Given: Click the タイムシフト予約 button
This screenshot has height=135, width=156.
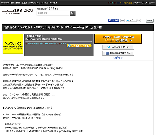Looking at the screenshot, I should click(79, 46).
